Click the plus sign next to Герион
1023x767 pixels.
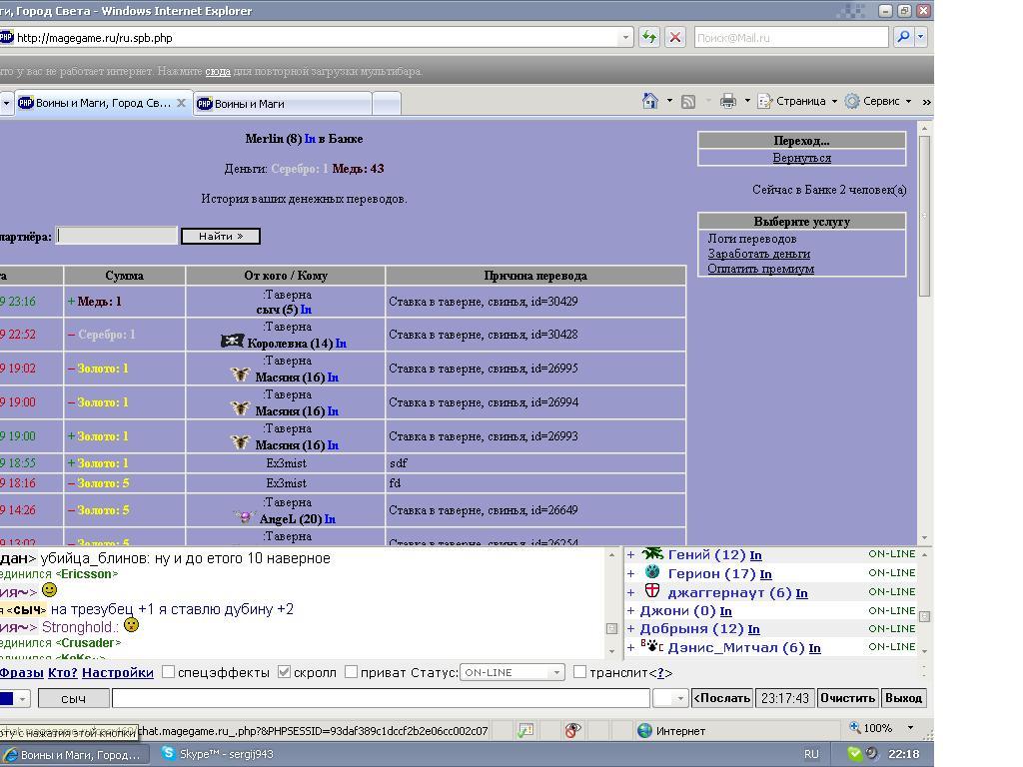click(631, 574)
